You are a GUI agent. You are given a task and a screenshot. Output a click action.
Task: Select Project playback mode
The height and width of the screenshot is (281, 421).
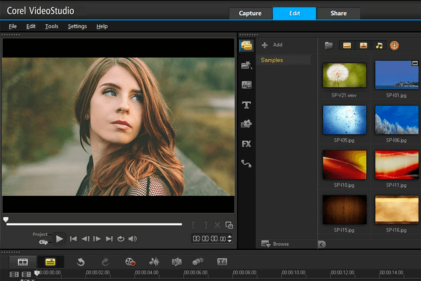pyautogui.click(x=40, y=234)
